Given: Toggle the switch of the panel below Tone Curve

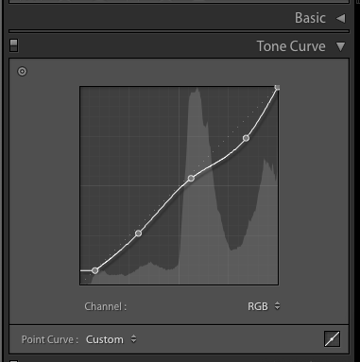Looking at the screenshot, I should (x=13, y=360).
